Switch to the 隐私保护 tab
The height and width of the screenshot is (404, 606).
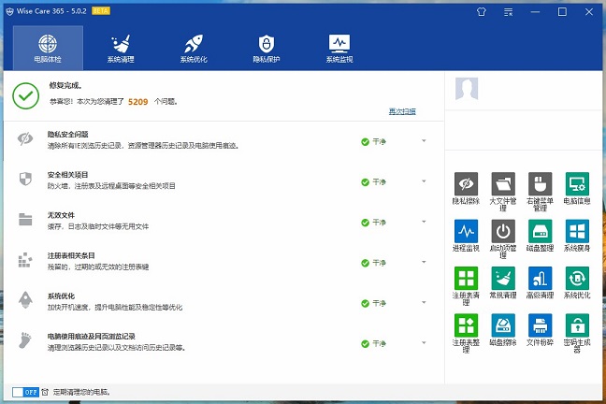pos(267,48)
